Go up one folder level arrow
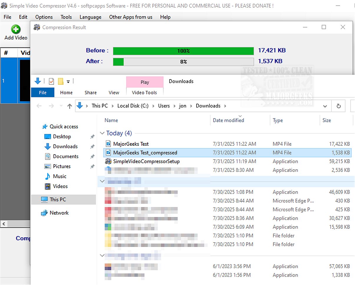 pyautogui.click(x=70, y=106)
